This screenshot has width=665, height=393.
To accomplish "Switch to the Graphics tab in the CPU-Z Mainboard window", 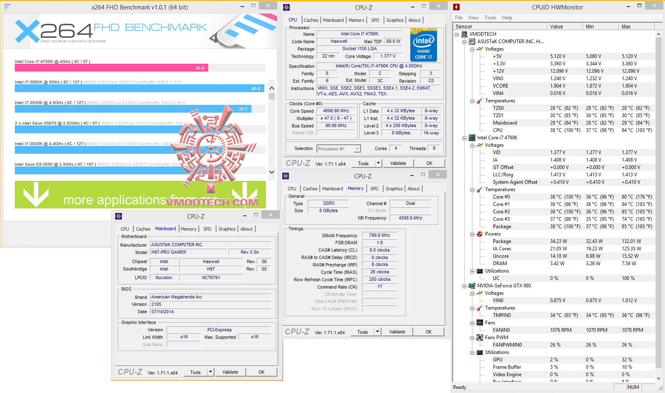I will 227,229.
